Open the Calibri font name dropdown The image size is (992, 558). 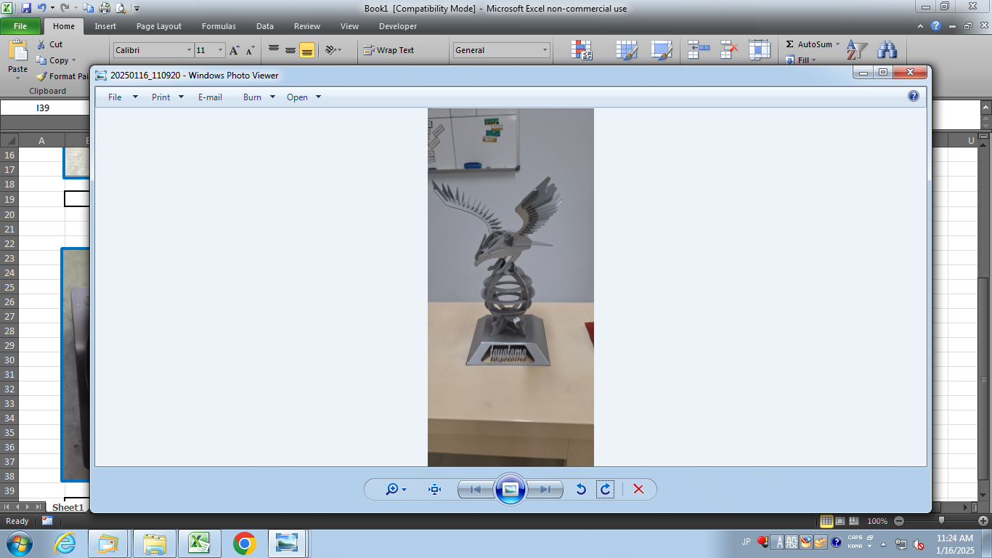coord(189,50)
